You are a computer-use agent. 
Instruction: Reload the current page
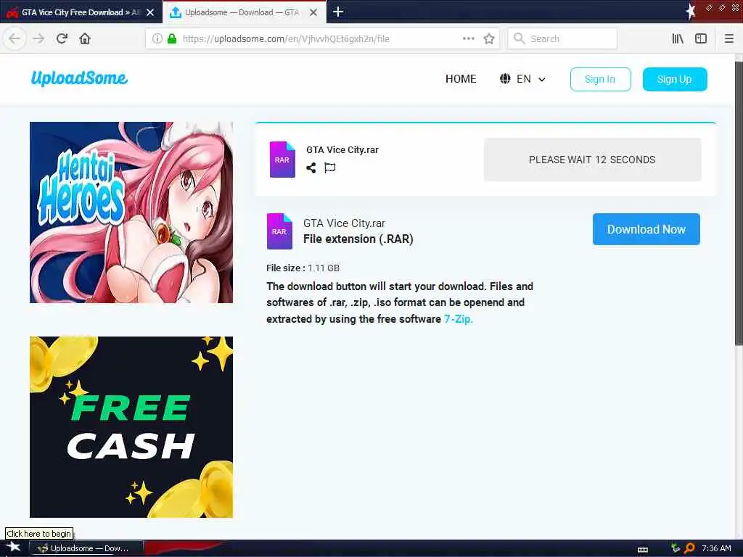click(x=62, y=38)
